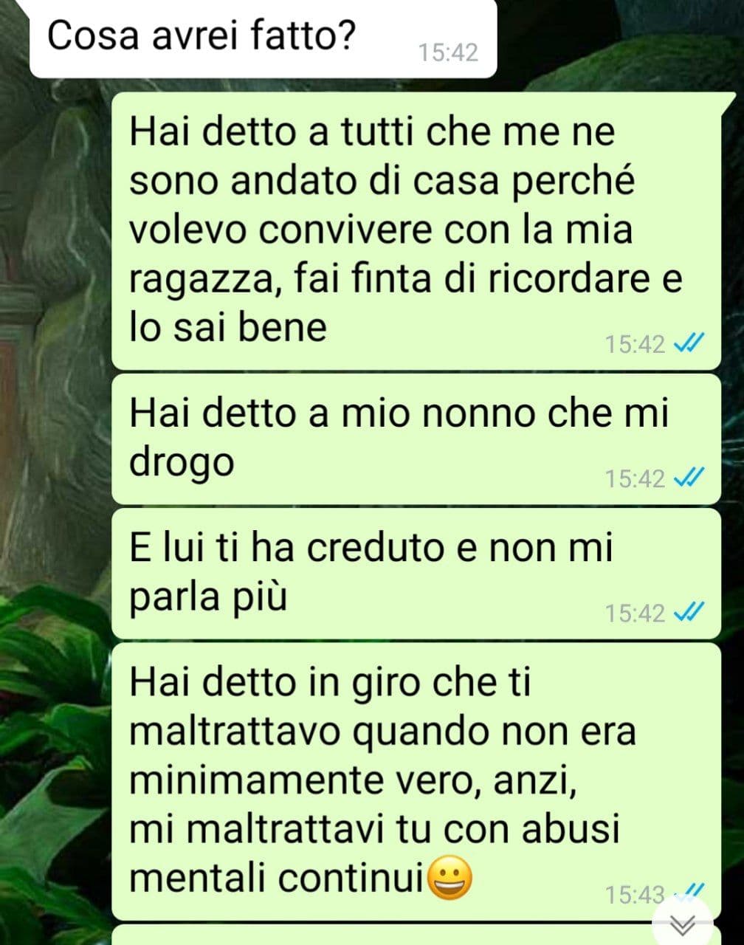Select 'Hai detto a mio nonno' bubble
Image resolution: width=744 pixels, height=945 pixels.
[x=416, y=439]
